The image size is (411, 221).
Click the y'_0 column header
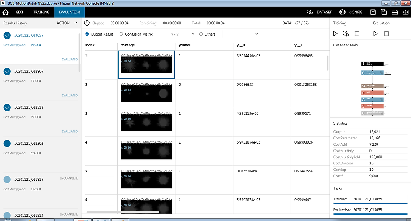coord(241,45)
